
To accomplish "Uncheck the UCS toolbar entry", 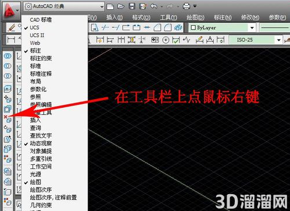I will (x=55, y=27).
